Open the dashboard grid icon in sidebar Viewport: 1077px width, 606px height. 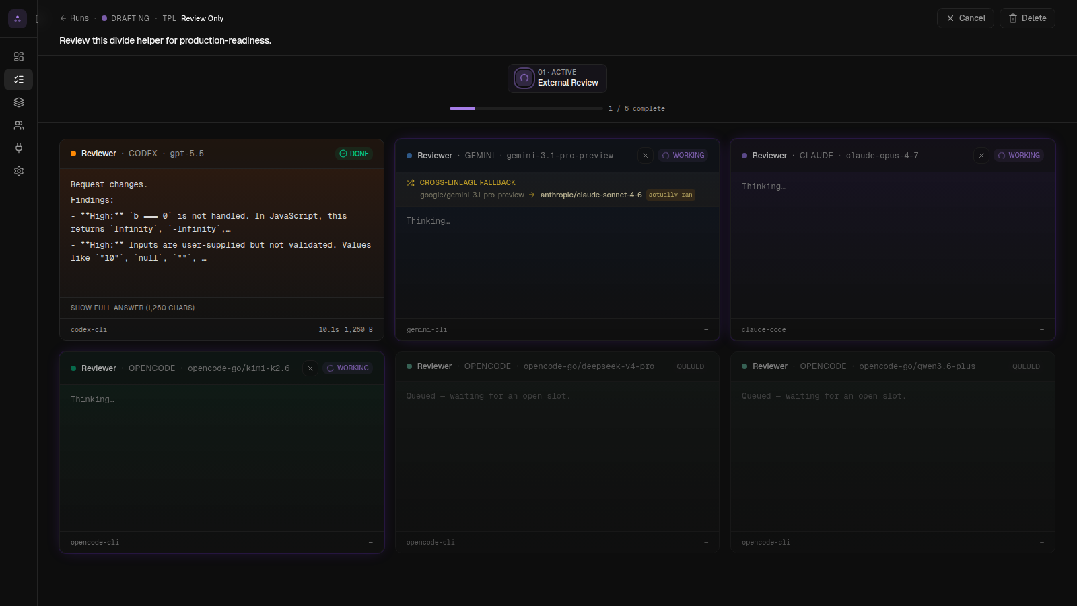[19, 57]
